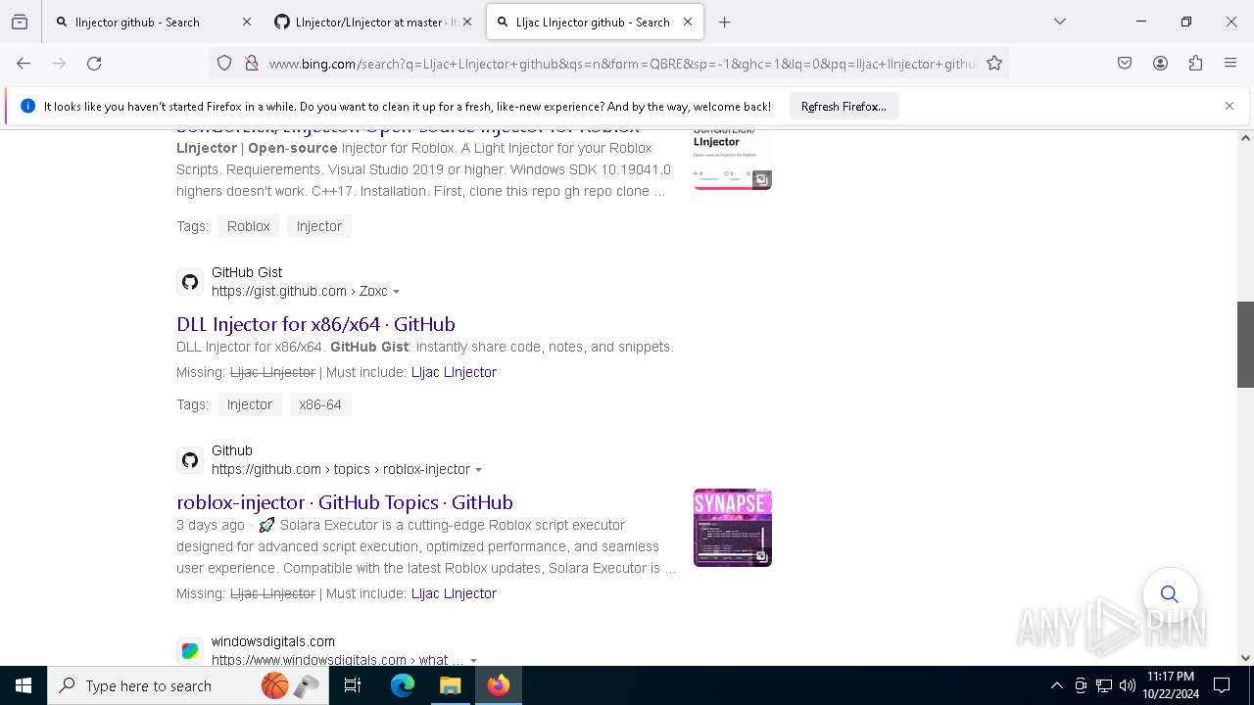1254x705 pixels.
Task: Click the tracking protection shield icon
Action: click(224, 63)
